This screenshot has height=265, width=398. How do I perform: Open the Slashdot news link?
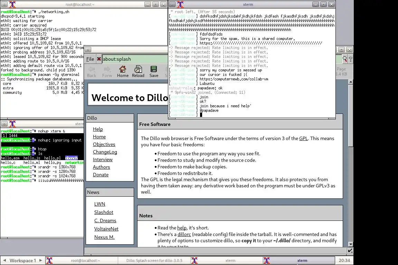[x=104, y=212]
